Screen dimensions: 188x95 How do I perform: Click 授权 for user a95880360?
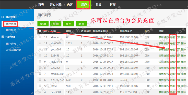(x=167, y=74)
